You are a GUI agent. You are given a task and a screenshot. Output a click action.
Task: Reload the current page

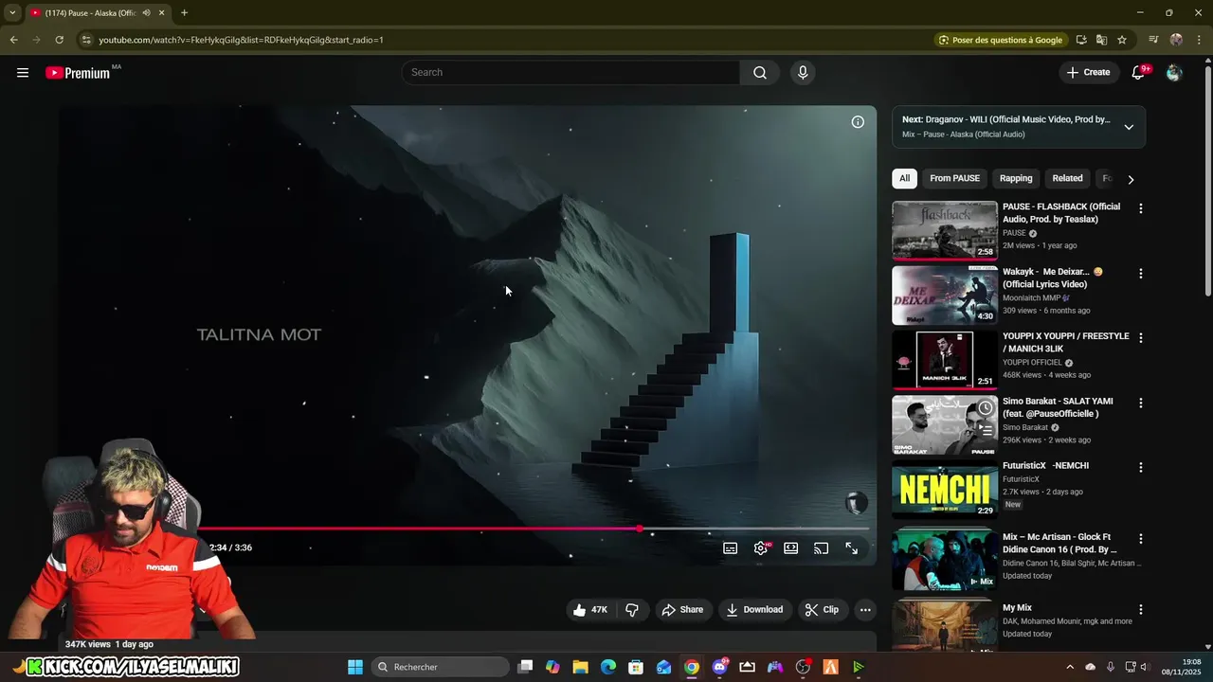[59, 40]
